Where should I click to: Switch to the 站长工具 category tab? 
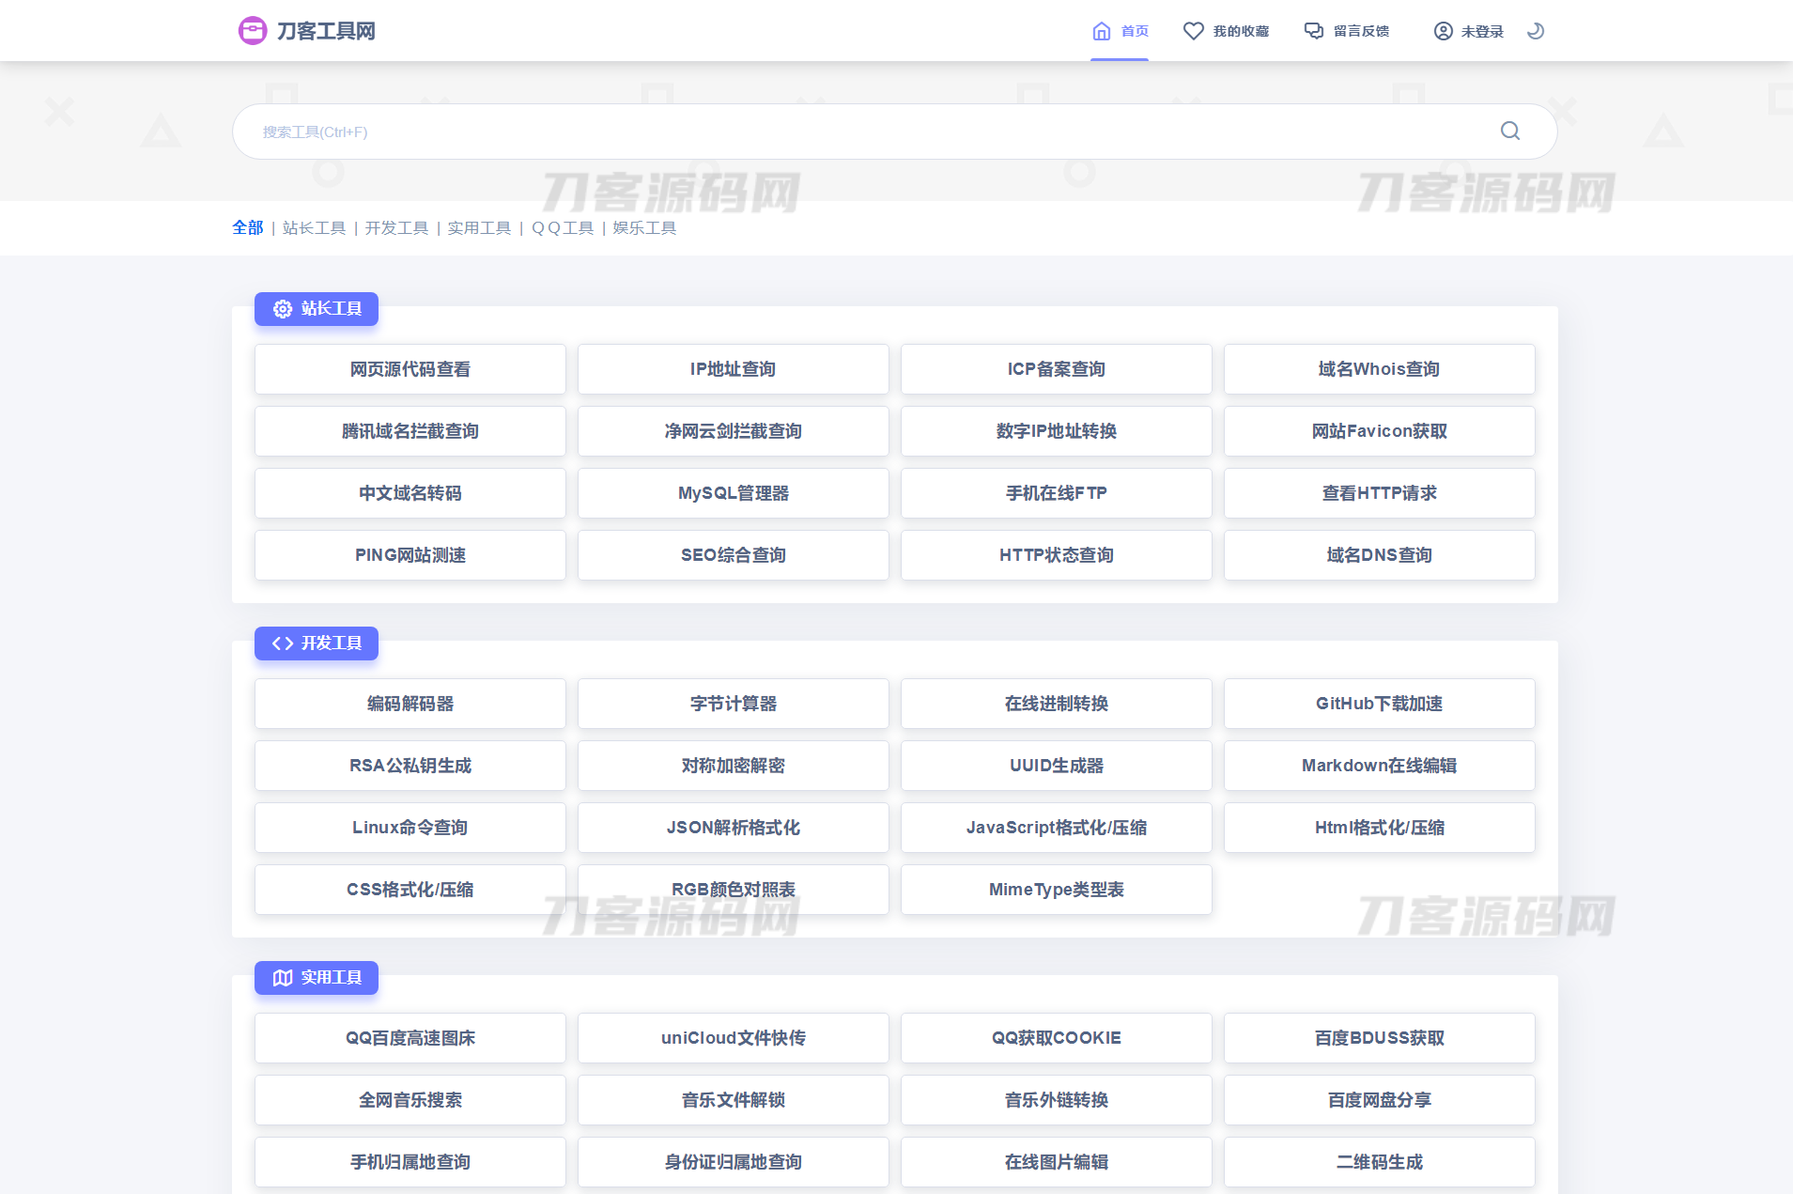pos(314,227)
